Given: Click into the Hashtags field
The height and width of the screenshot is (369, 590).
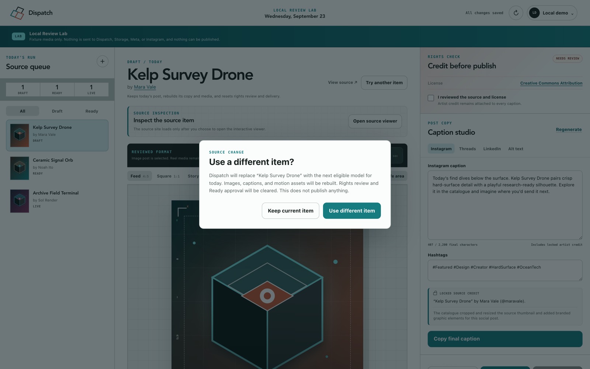Looking at the screenshot, I should click(x=505, y=270).
